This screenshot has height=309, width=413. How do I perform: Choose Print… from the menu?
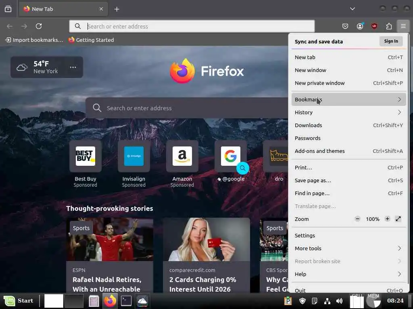pos(349,168)
